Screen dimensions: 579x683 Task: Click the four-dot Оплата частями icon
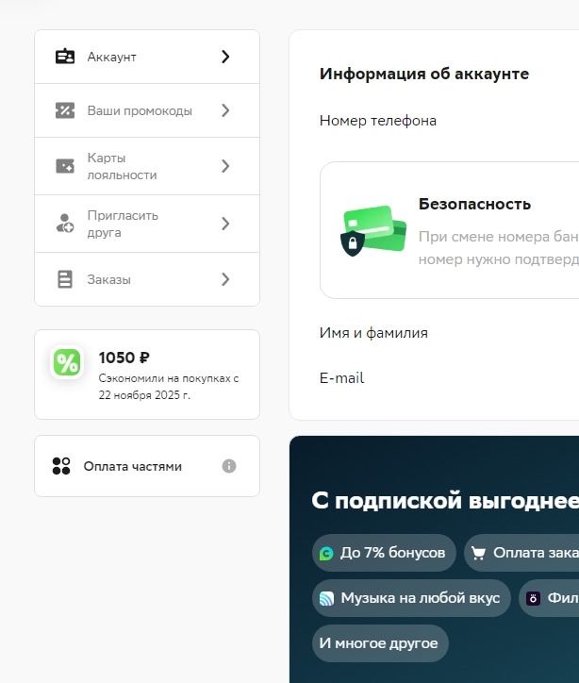point(61,466)
